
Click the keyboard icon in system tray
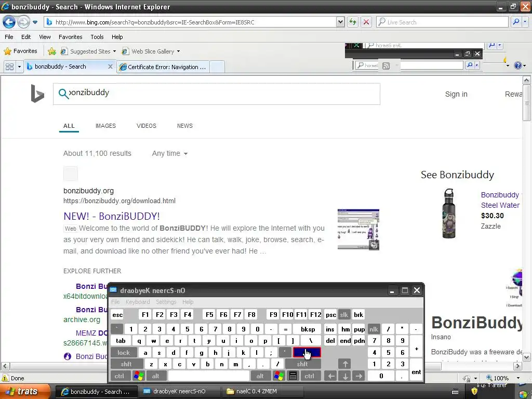455,392
